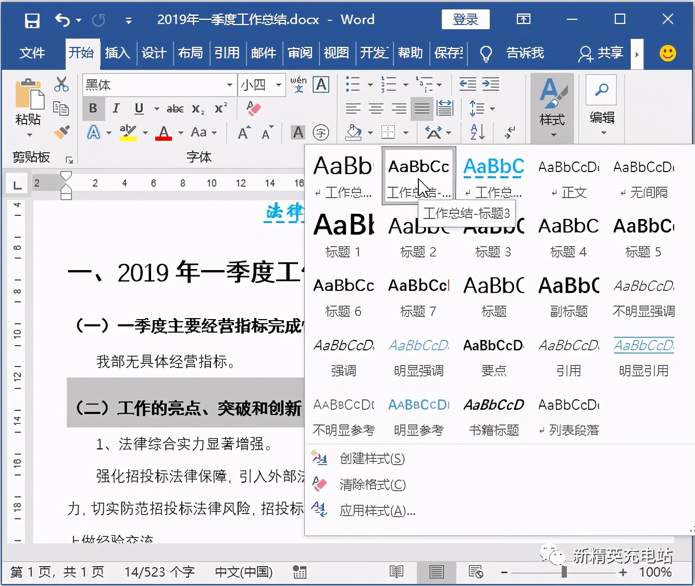
Task: Save the document with the floppy icon
Action: (32, 20)
